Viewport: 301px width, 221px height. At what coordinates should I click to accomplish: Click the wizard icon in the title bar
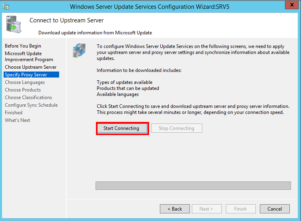click(x=6, y=6)
